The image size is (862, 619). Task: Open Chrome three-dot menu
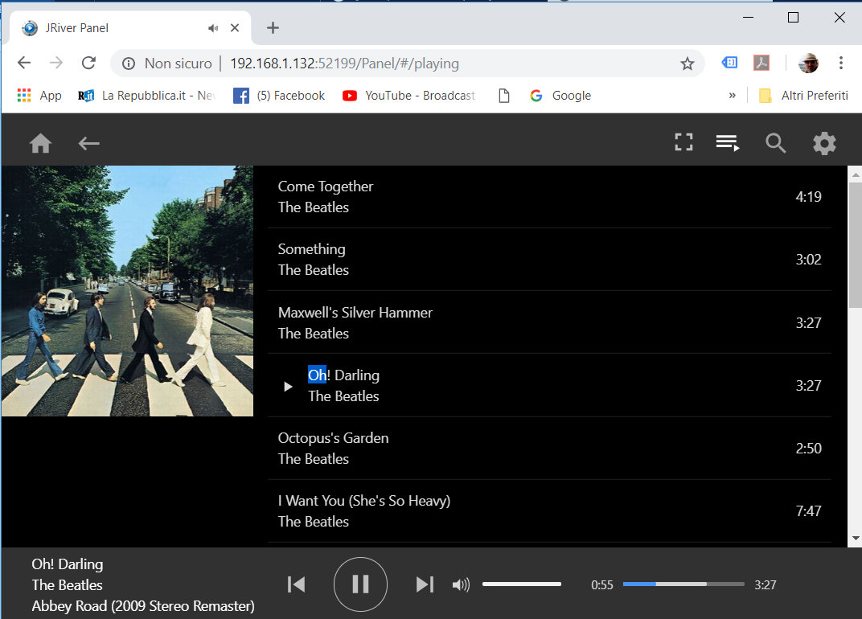point(840,63)
